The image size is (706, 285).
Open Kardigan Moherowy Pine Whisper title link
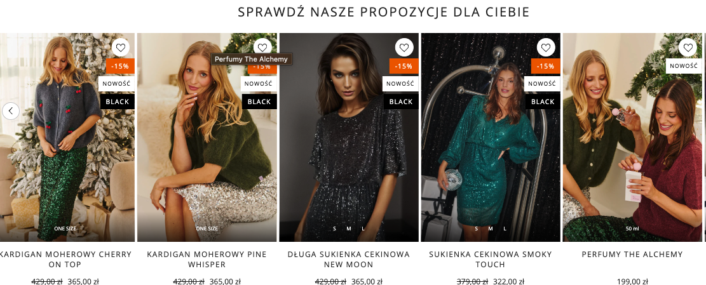[x=207, y=260]
